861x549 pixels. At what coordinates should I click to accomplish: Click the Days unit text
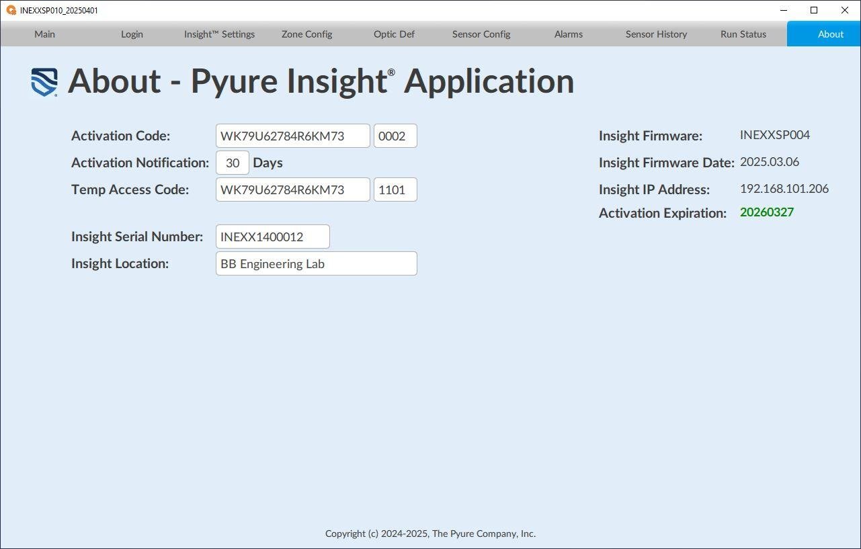(268, 163)
